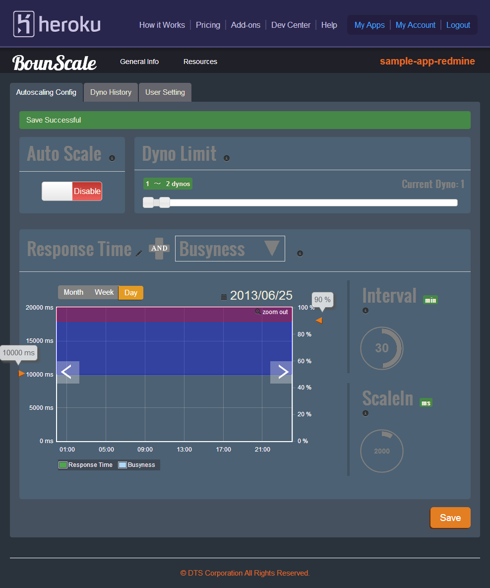Go to My Apps
Image resolution: width=490 pixels, height=588 pixels.
[x=369, y=25]
